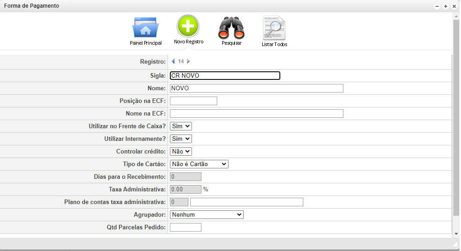Open Pesquisar binoculars search icon
The width and height of the screenshot is (461, 251).
tap(231, 28)
